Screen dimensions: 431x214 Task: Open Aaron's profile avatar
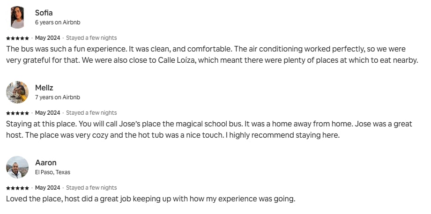[17, 167]
